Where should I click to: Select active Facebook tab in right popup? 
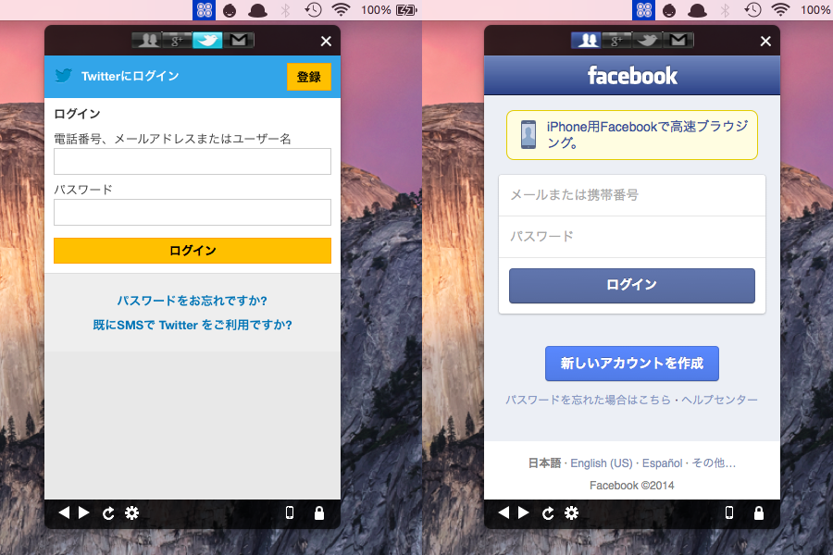[586, 41]
